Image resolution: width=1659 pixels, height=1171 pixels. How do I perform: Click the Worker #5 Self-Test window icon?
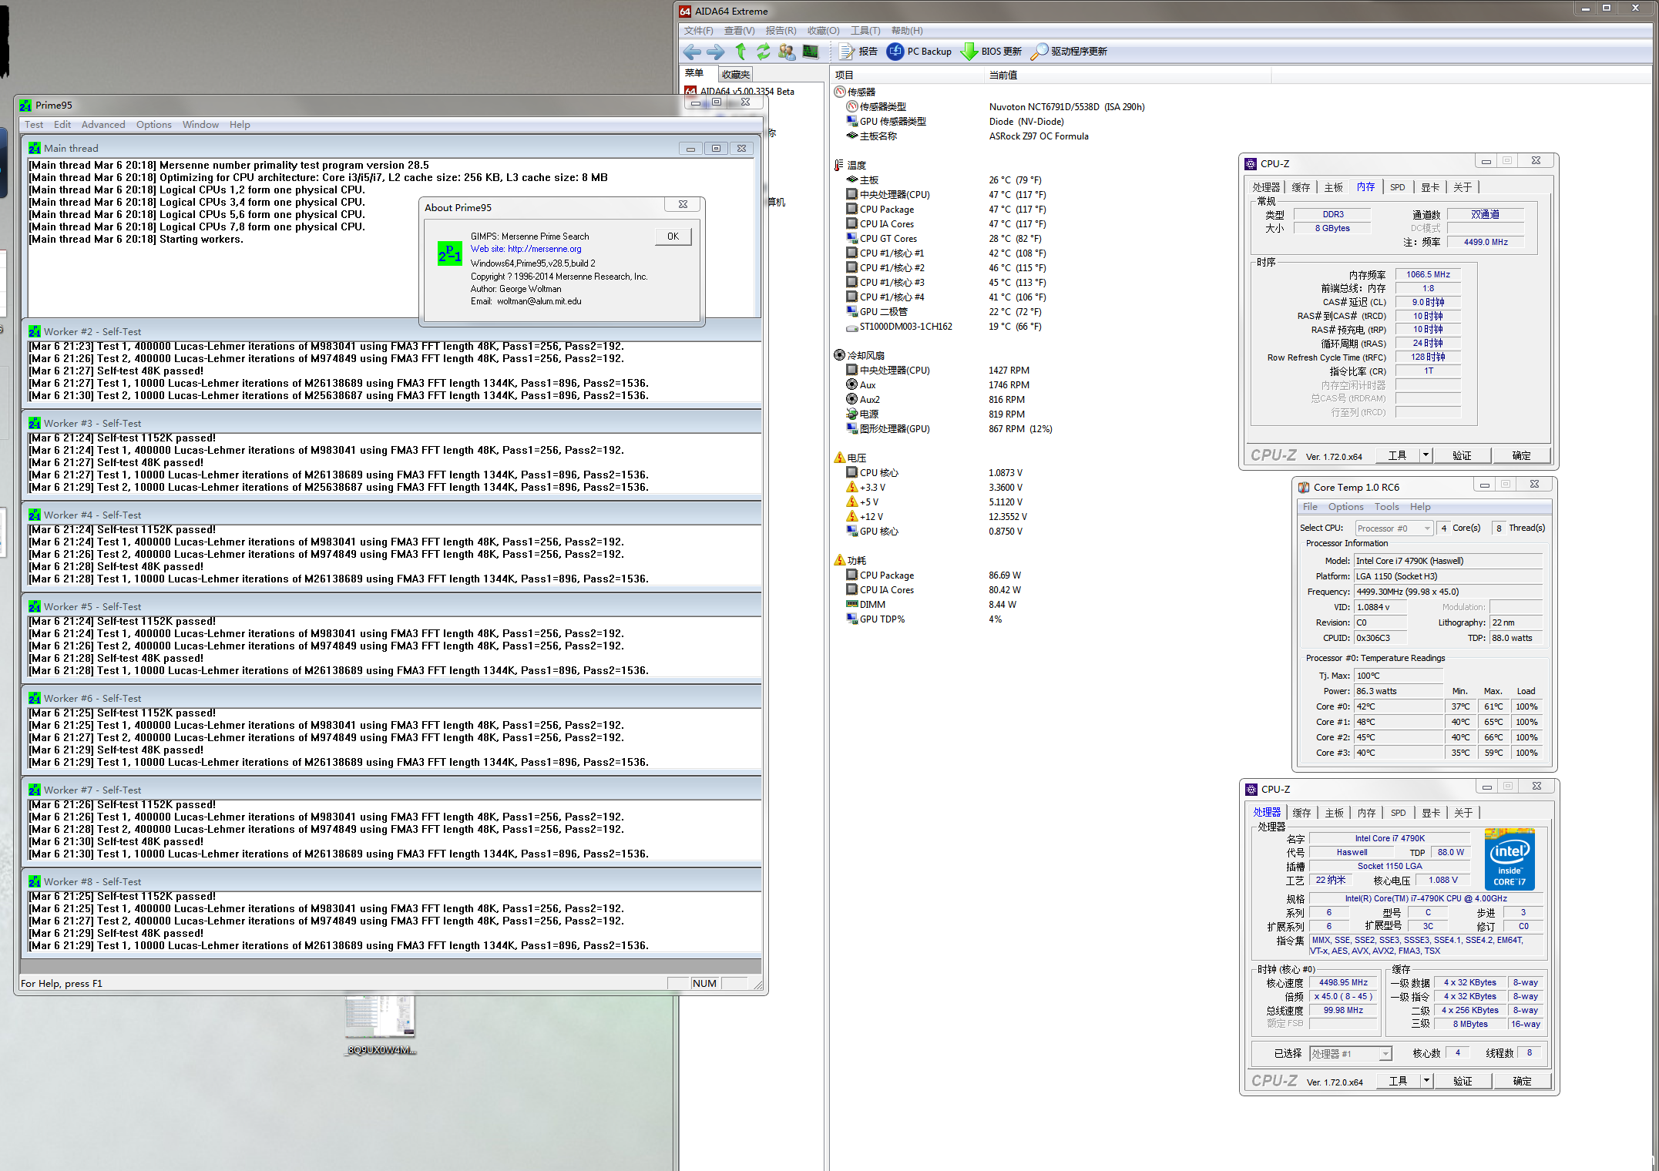[x=35, y=606]
